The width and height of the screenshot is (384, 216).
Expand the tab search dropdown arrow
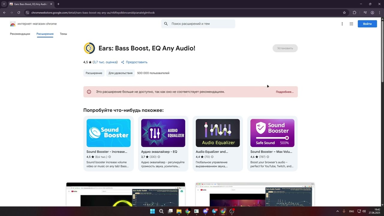coord(4,4)
